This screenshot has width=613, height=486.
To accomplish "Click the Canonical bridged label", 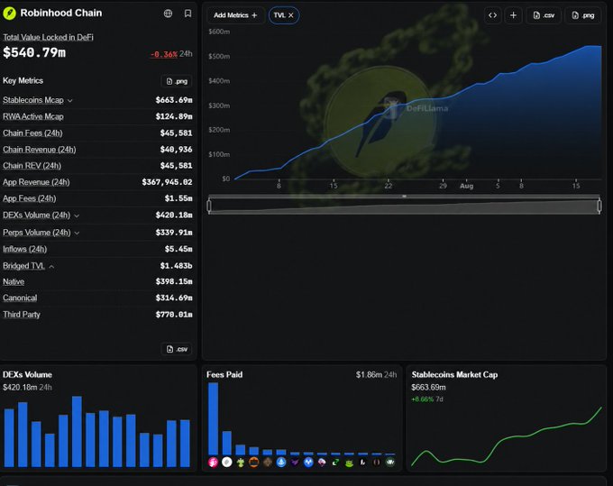I will [x=20, y=298].
